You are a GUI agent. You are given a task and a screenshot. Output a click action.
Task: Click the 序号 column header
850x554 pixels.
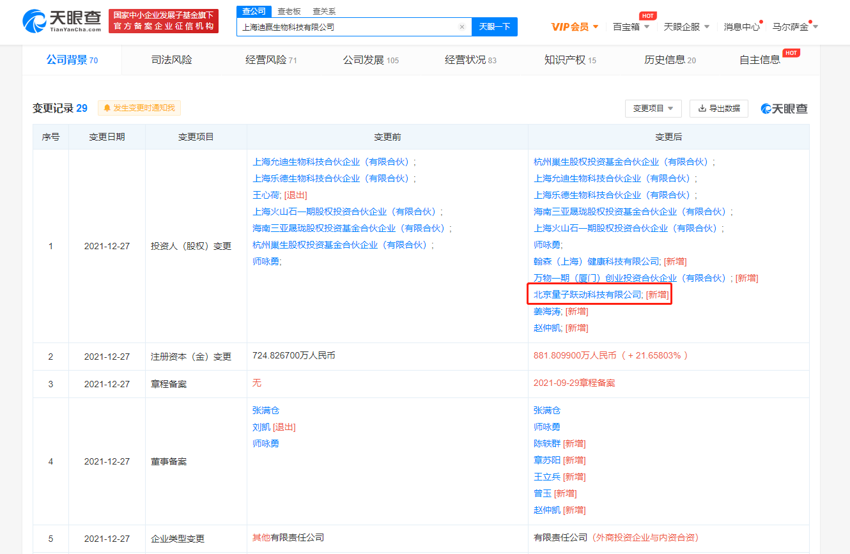click(51, 137)
